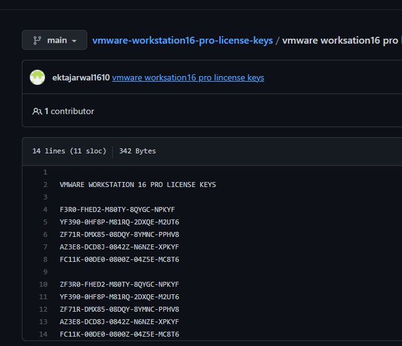Click the "342 Bytes" file size text
The height and width of the screenshot is (346, 402).
point(137,151)
